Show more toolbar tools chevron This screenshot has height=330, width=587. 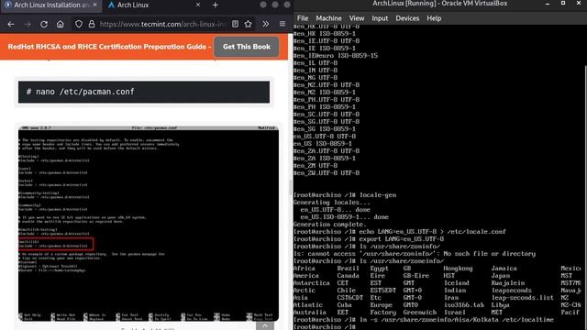pos(265,25)
